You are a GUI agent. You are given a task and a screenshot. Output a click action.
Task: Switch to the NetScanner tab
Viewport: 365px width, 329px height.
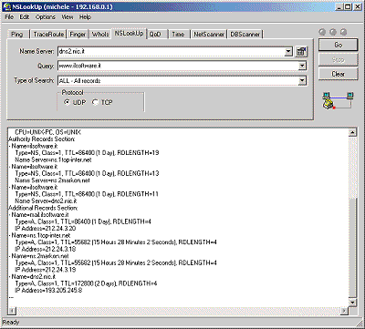(209, 35)
